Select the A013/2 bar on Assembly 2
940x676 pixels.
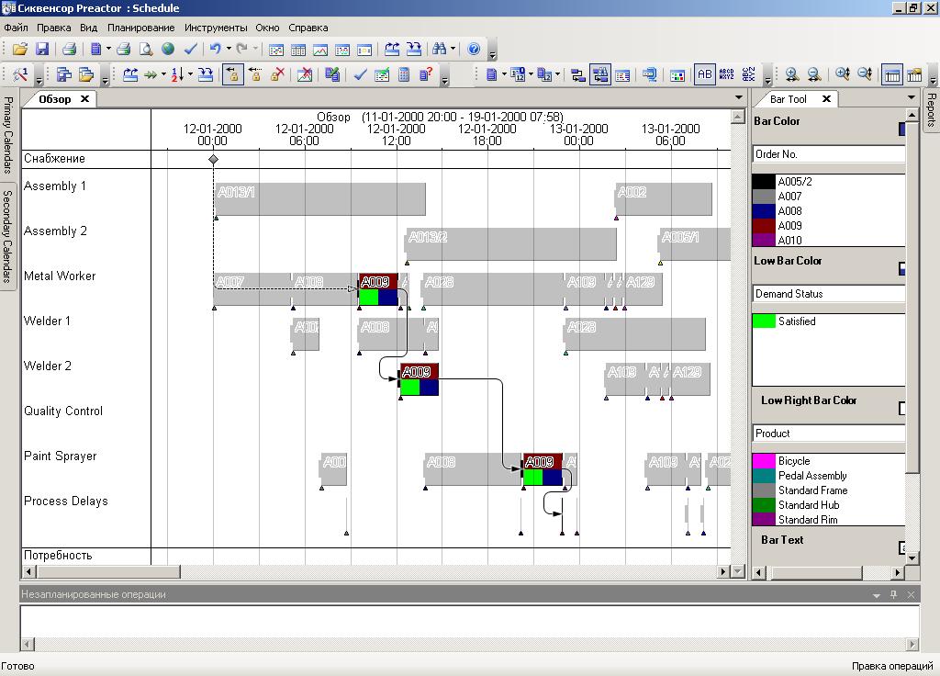click(x=510, y=244)
